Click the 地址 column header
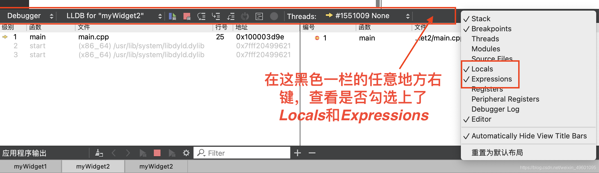599x173 pixels. [x=242, y=27]
